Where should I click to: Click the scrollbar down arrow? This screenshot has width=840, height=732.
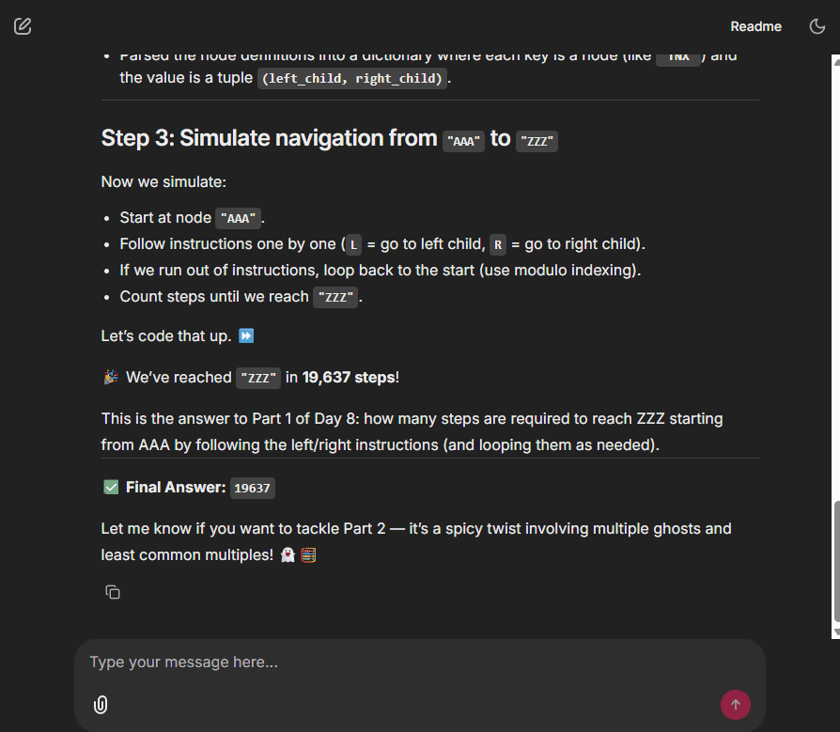click(835, 632)
